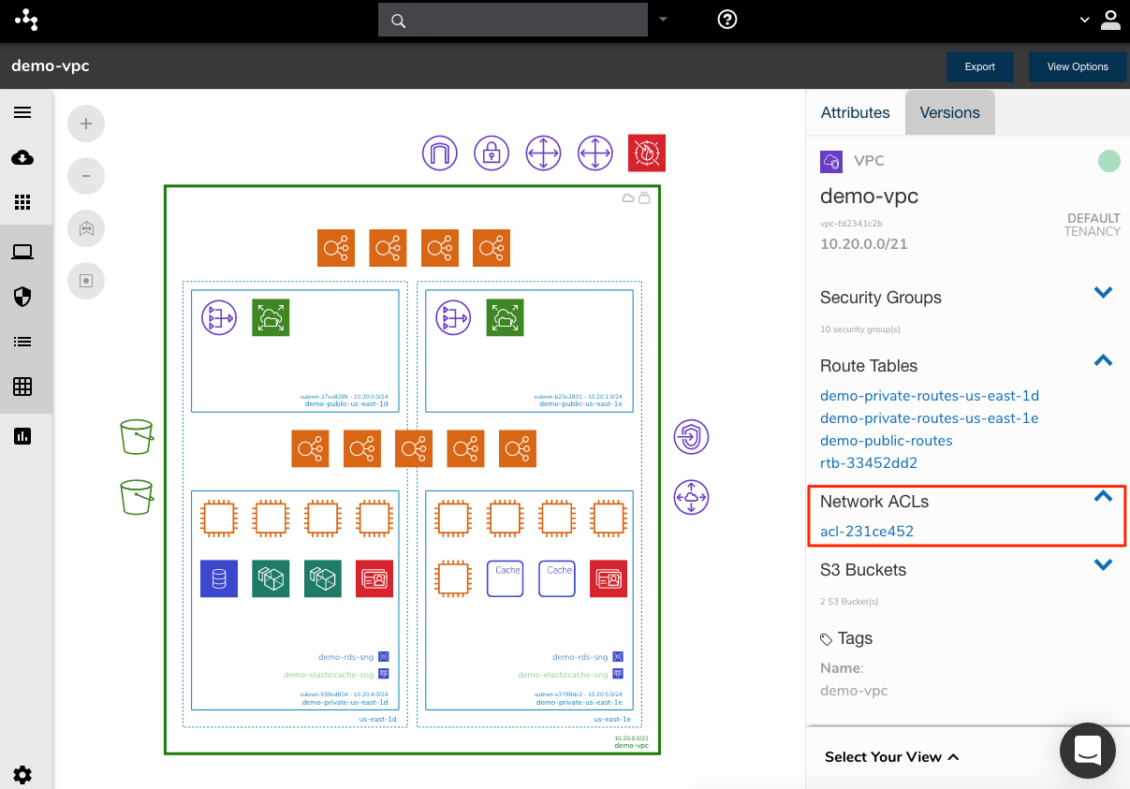Select the padlock VPN gateway icon

[492, 153]
